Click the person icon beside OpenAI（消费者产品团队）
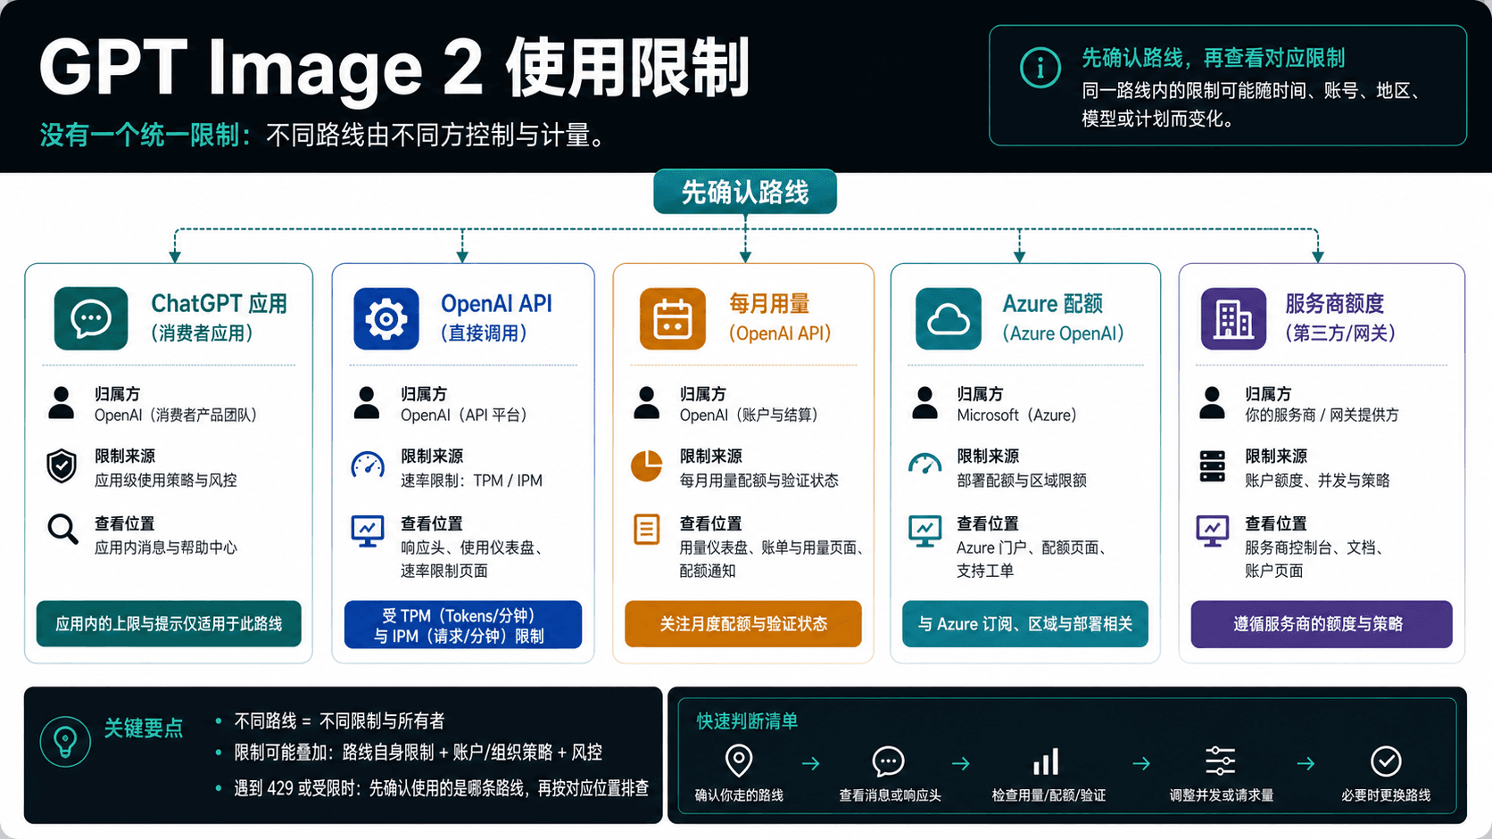 (x=62, y=403)
